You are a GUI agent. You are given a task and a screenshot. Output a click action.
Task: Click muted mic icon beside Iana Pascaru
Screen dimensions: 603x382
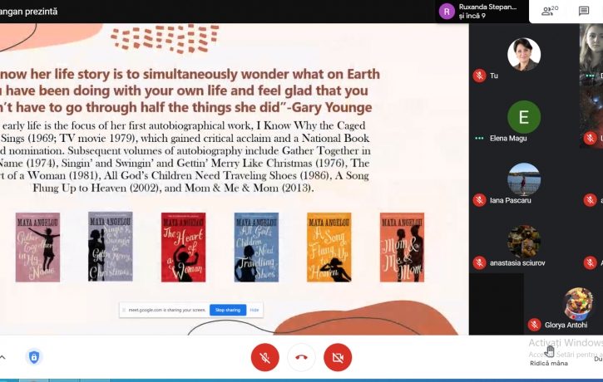(x=480, y=200)
